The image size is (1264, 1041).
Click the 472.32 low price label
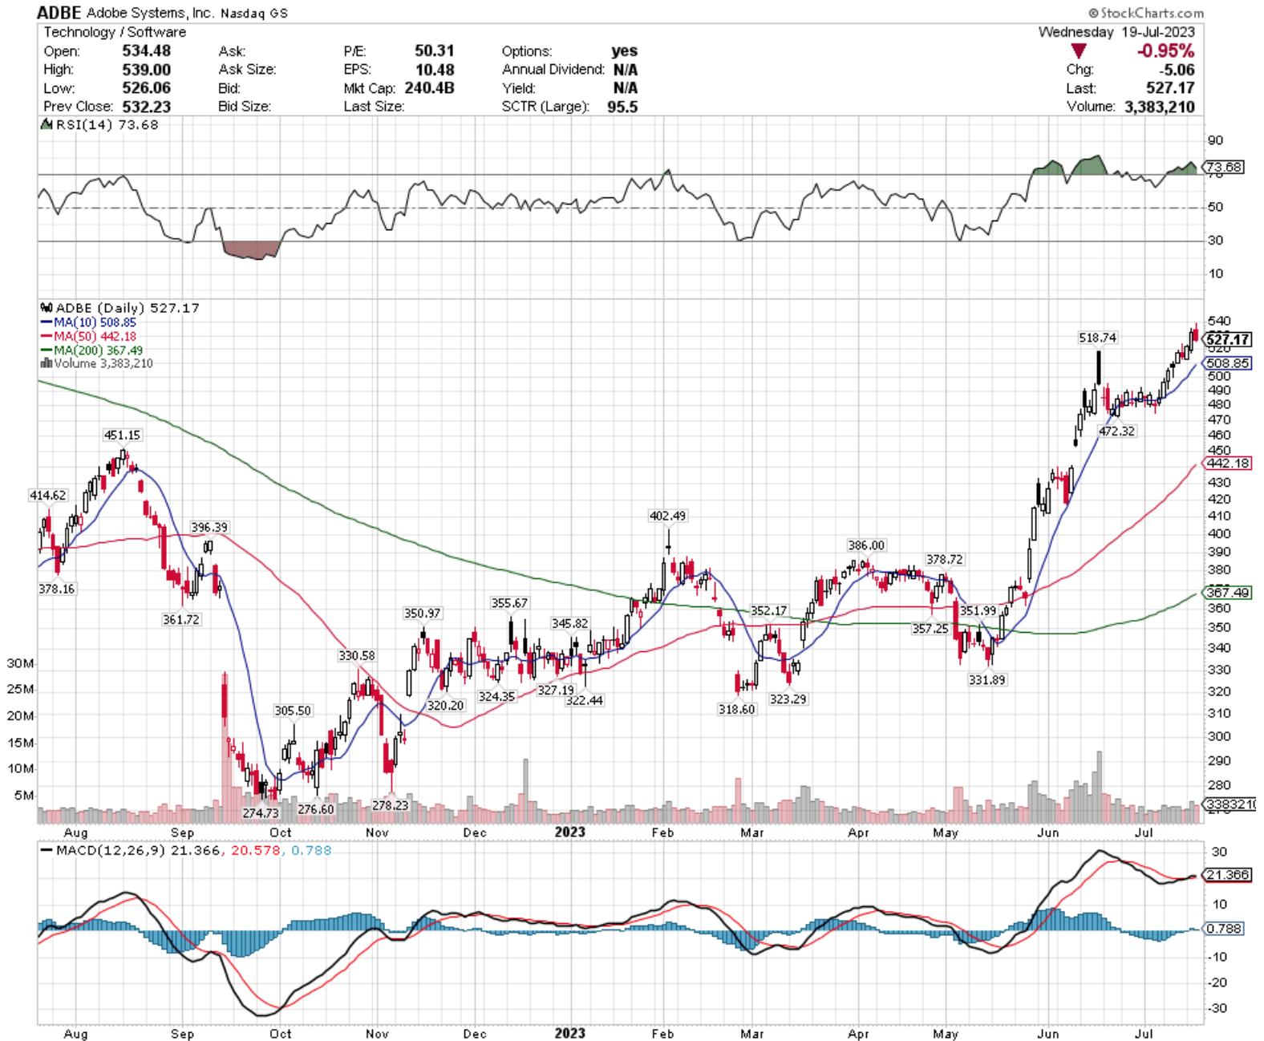(x=1117, y=431)
